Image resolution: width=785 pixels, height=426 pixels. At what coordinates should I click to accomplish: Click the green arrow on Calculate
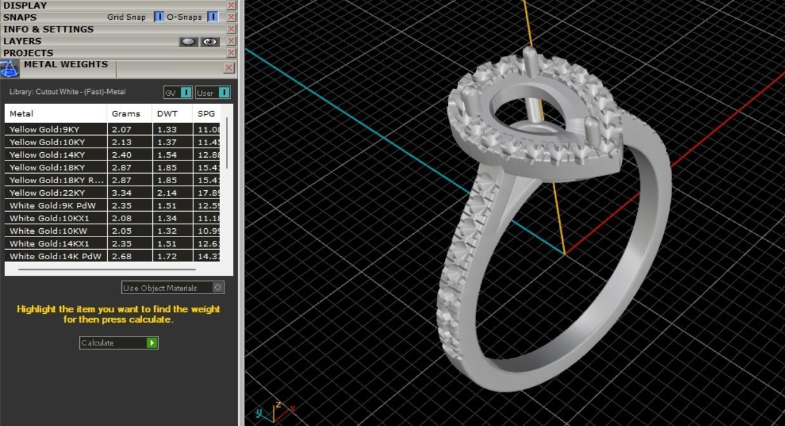[152, 343]
